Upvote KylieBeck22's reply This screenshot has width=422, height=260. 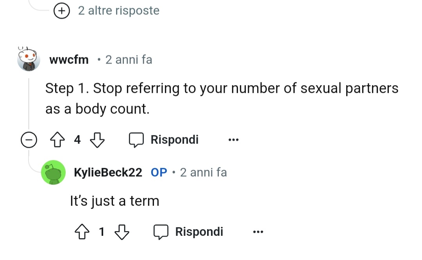click(x=82, y=232)
